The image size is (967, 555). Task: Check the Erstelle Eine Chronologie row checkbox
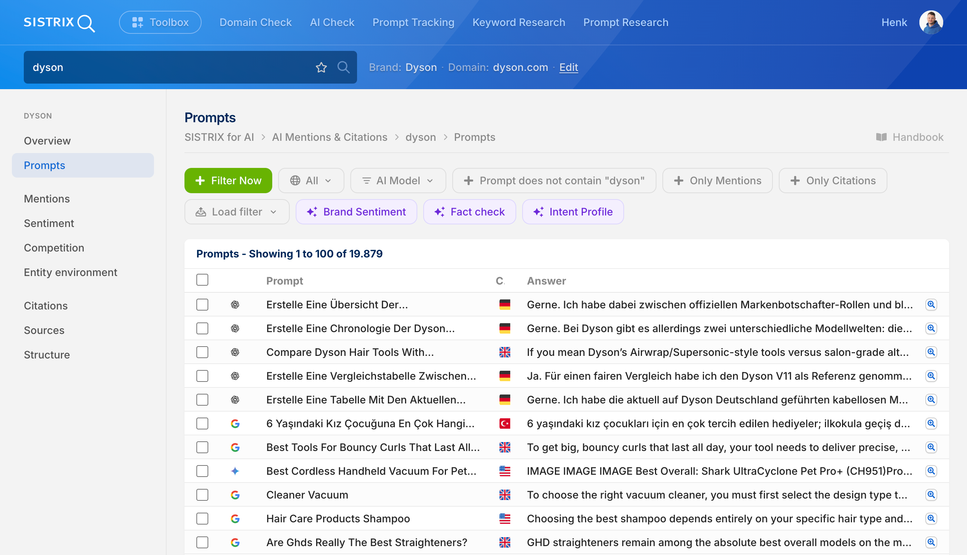[x=202, y=328]
